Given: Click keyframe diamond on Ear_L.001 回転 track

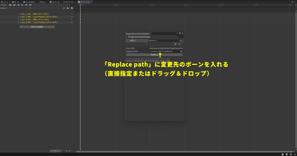Looking at the screenshot, I should (80, 14).
